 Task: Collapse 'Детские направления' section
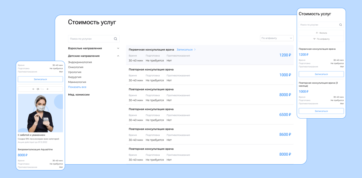coord(118,56)
